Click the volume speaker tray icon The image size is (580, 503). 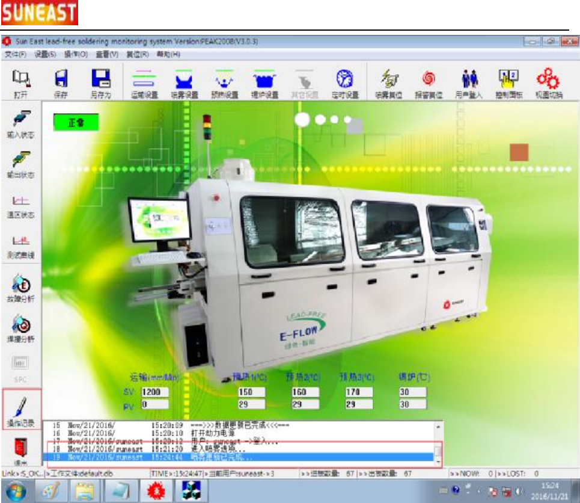[519, 491]
